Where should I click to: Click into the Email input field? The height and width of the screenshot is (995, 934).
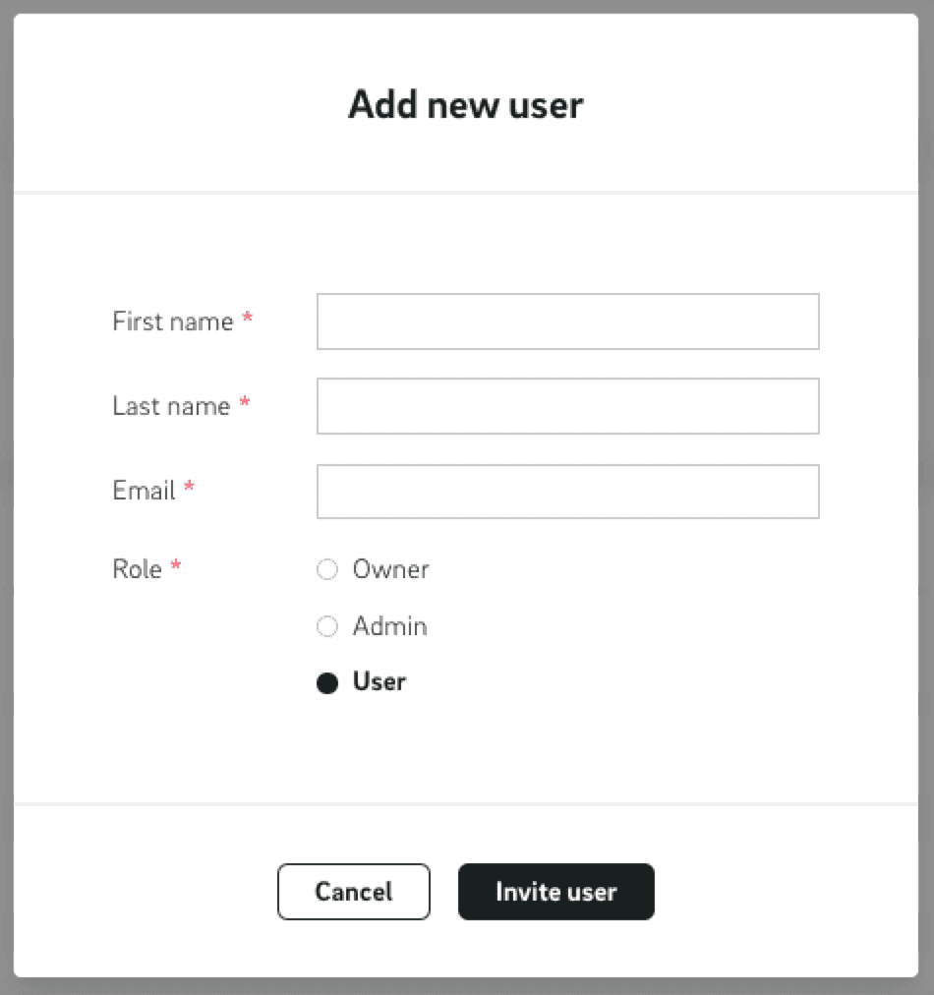coord(567,491)
